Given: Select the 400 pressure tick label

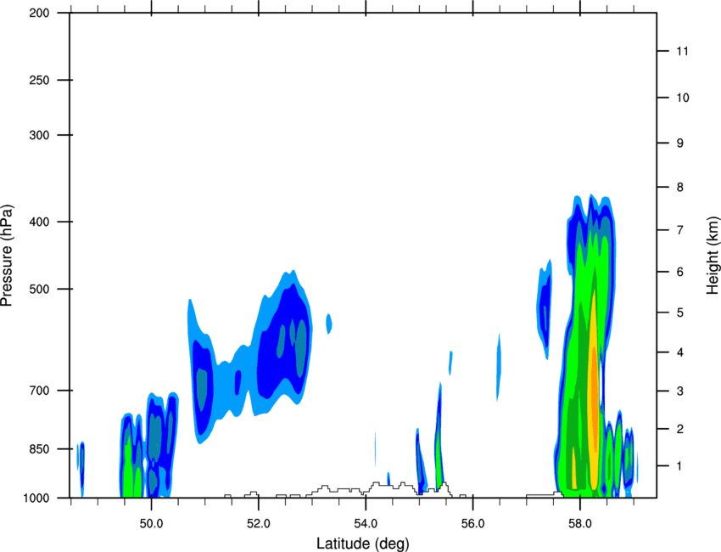Looking at the screenshot, I should [39, 222].
